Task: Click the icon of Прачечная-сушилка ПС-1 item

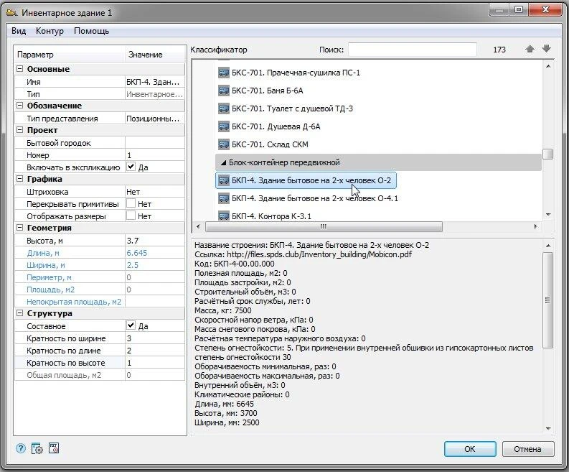Action: point(223,73)
